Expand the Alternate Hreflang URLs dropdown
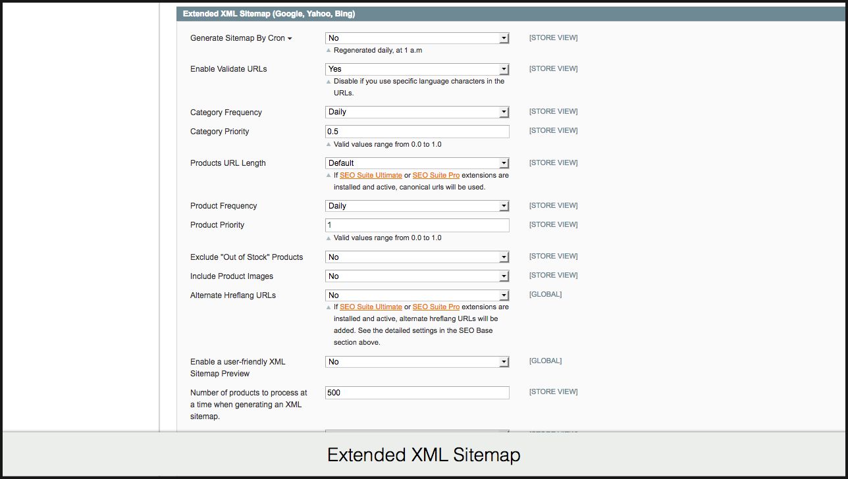848x479 pixels. click(417, 295)
